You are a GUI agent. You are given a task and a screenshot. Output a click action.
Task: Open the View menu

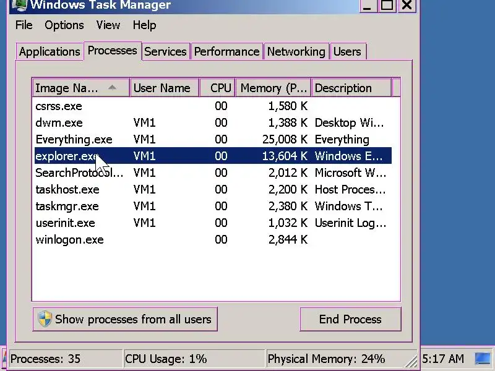[108, 25]
